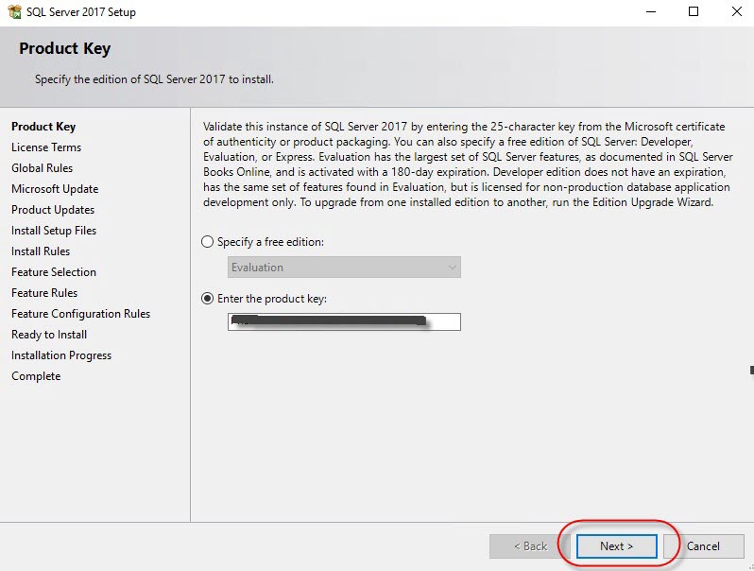Select Complete in the sidebar
This screenshot has height=571, width=754.
36,376
